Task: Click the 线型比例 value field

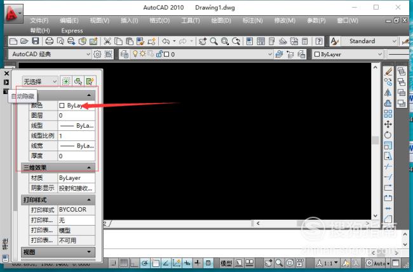Action: click(x=76, y=136)
